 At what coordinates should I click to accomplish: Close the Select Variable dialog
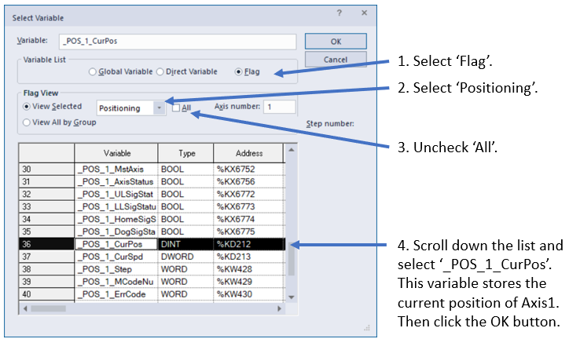[363, 14]
